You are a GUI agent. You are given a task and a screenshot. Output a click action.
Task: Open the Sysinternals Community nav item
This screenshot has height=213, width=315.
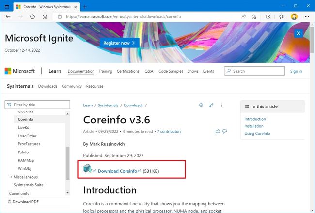[x=72, y=86]
